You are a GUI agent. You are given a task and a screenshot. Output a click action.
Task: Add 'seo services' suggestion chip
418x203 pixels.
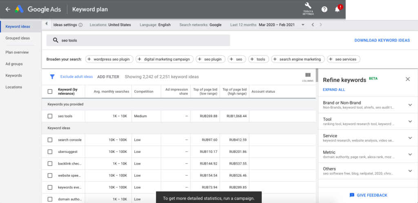pyautogui.click(x=343, y=59)
